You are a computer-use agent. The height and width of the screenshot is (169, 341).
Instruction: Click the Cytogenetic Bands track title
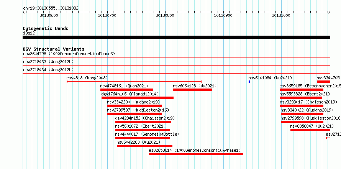[x=46, y=28]
